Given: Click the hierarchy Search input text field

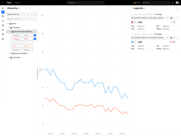Looking at the screenshot, I should (22, 19).
